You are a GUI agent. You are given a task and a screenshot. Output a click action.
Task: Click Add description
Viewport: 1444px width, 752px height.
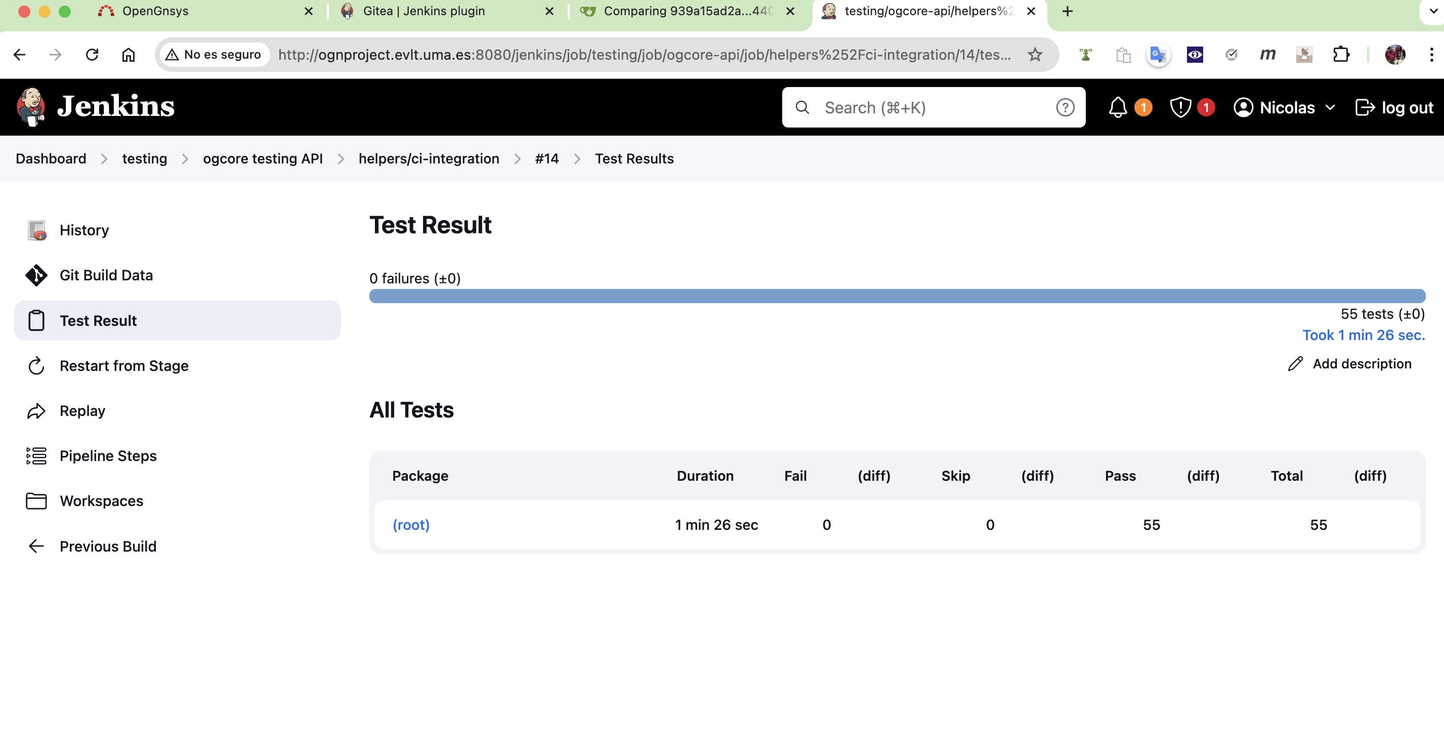tap(1350, 364)
